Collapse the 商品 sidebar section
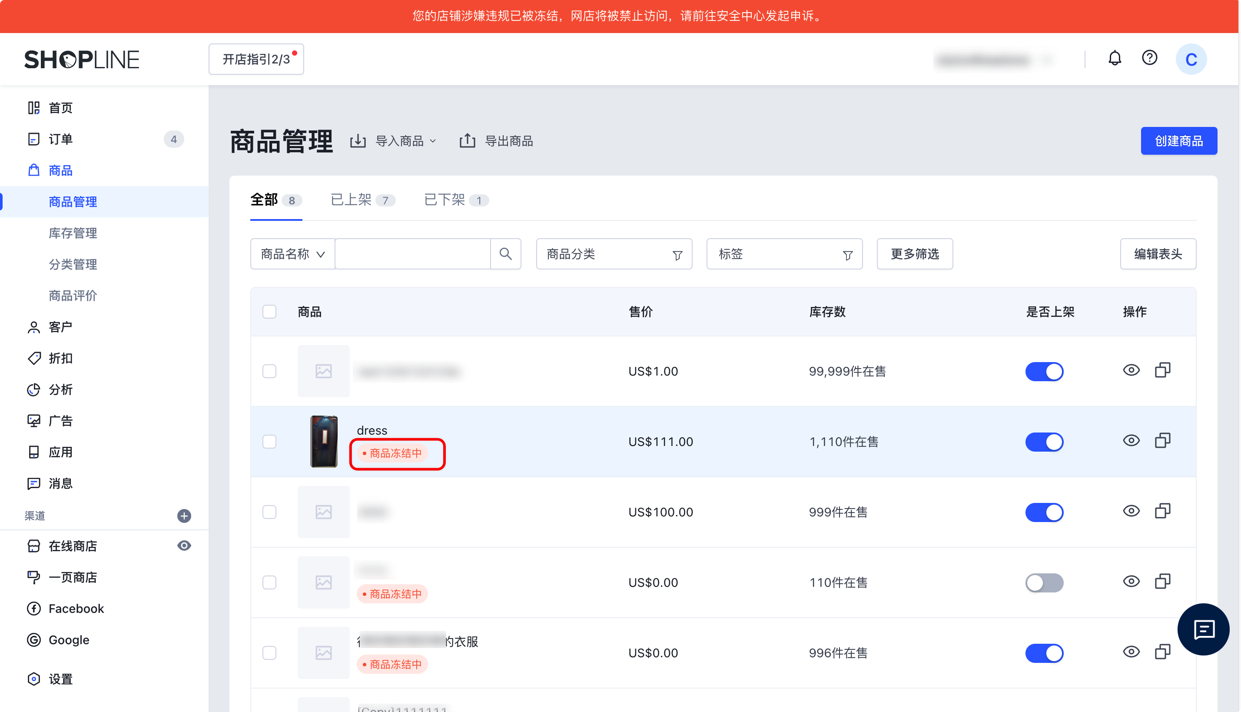The image size is (1241, 712). [104, 170]
